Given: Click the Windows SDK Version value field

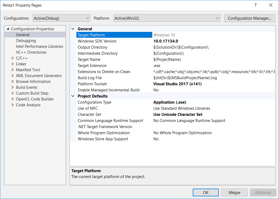Looking at the screenshot, I should (x=214, y=41).
